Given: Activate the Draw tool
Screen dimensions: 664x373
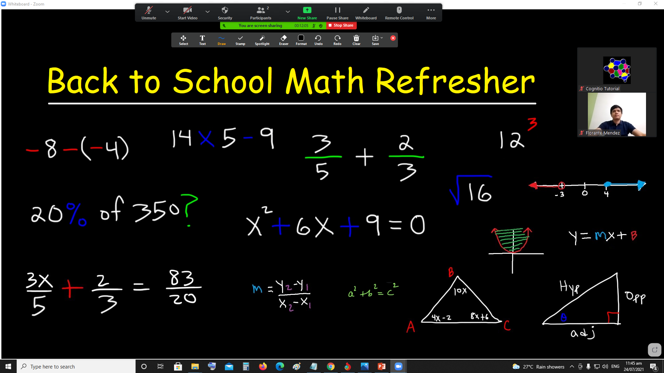Looking at the screenshot, I should click(221, 40).
